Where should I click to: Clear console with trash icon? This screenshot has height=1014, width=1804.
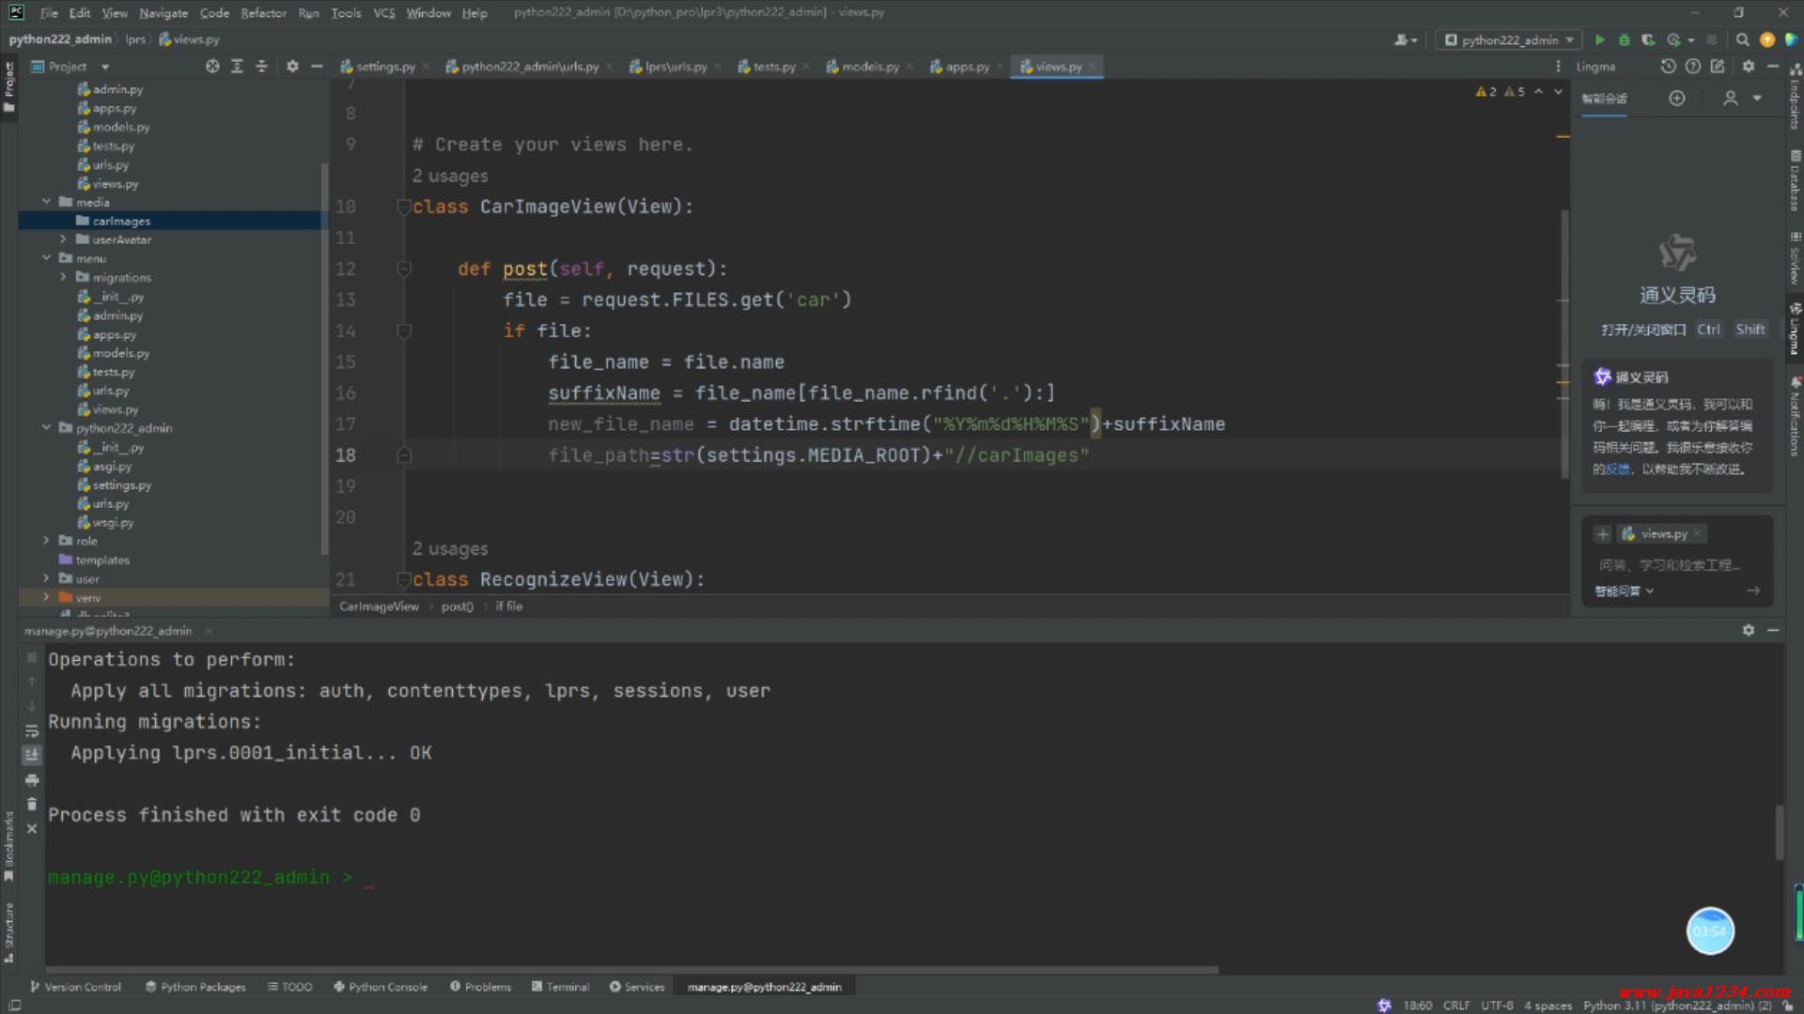coord(32,805)
